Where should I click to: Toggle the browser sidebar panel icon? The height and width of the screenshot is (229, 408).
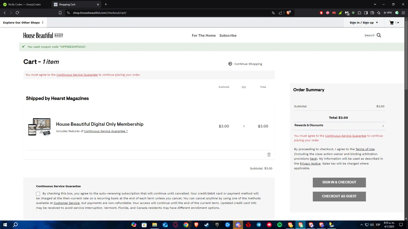click(366, 13)
